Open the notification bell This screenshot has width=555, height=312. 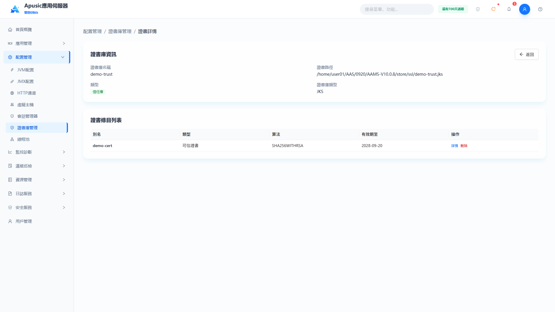(x=509, y=9)
